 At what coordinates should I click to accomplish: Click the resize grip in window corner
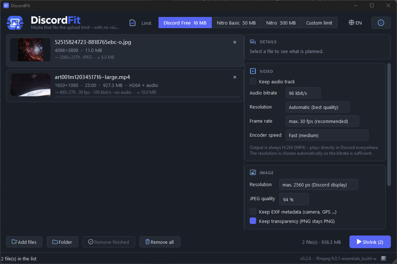(x=394, y=261)
